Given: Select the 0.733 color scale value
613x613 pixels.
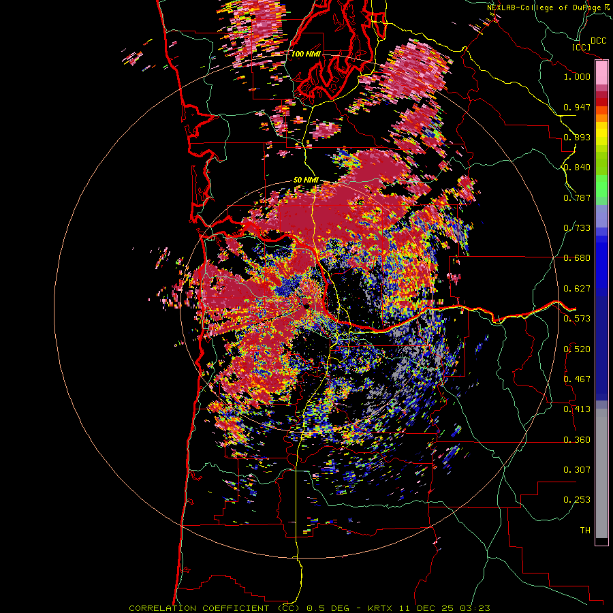Looking at the screenshot, I should [x=577, y=228].
